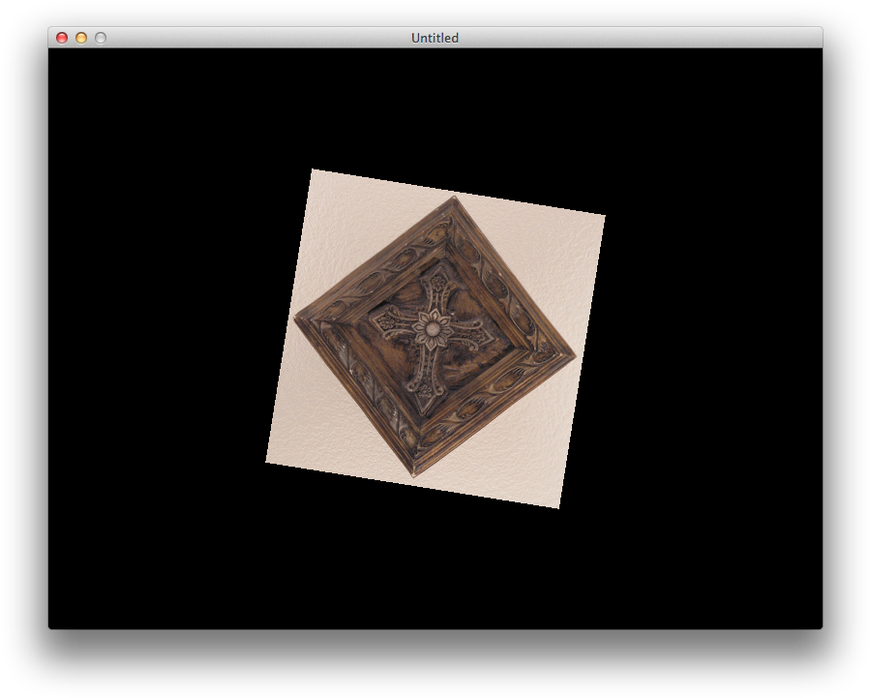
Task: Click the disabled gray zoom button
Action: (101, 38)
